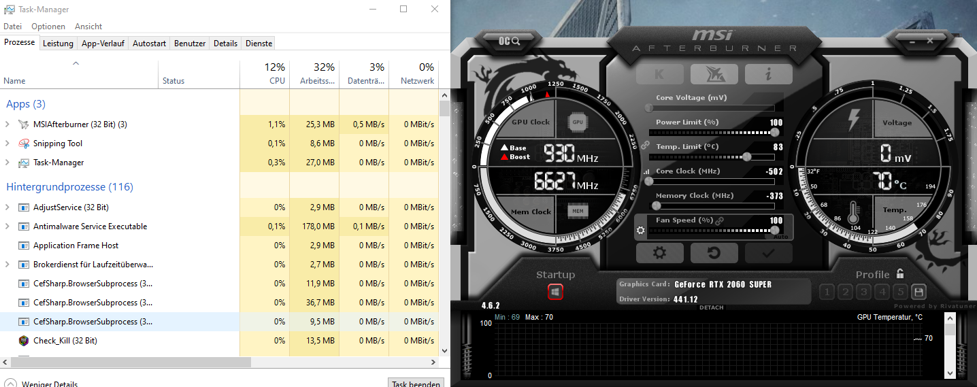The width and height of the screenshot is (977, 387).
Task: Open the Optionen menu
Action: point(48,27)
